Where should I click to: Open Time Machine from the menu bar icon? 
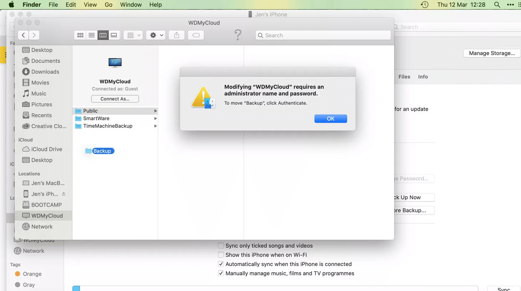click(425, 5)
